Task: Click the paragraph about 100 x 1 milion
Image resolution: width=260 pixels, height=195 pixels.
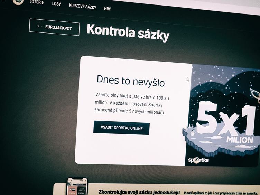Action: tap(132, 104)
